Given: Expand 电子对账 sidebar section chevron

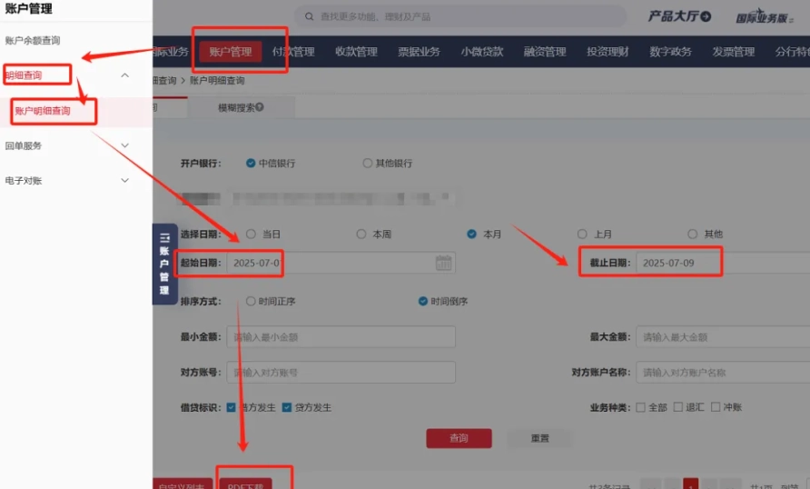Looking at the screenshot, I should (124, 180).
